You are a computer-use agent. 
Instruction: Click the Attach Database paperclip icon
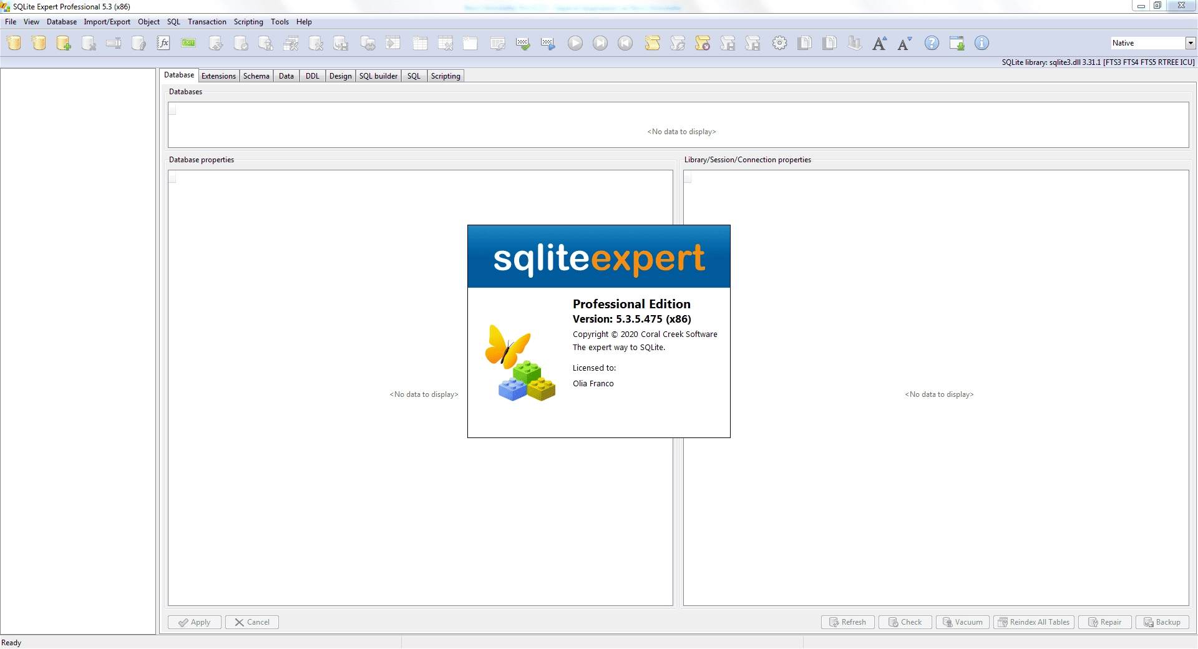[139, 43]
